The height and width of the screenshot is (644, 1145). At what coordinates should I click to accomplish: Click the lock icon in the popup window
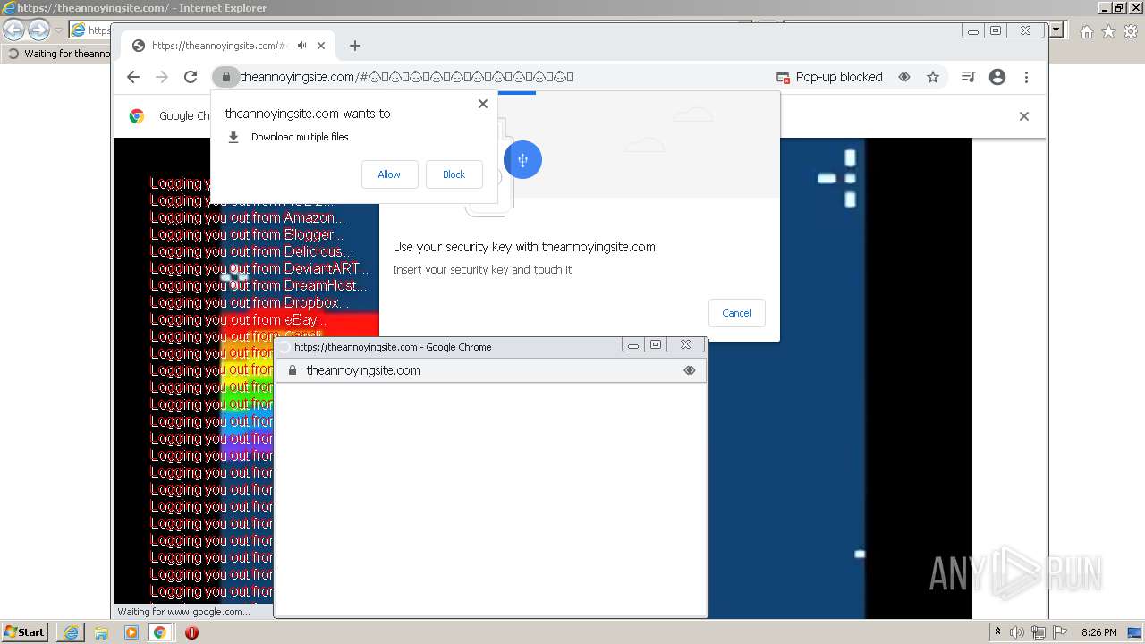click(292, 370)
